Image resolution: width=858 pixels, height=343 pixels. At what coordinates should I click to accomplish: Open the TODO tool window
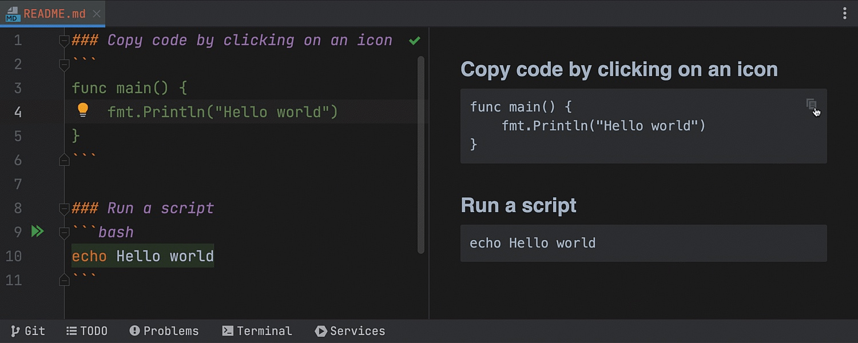[x=87, y=331]
